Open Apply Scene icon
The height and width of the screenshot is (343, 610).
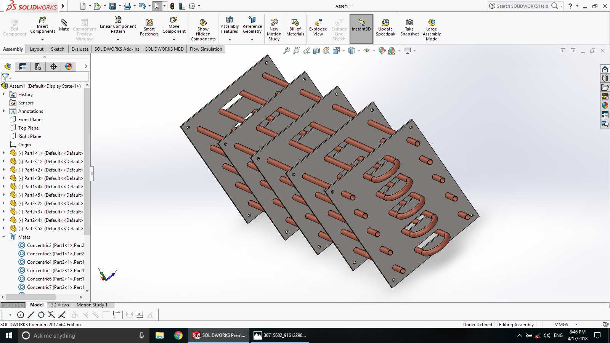392,51
